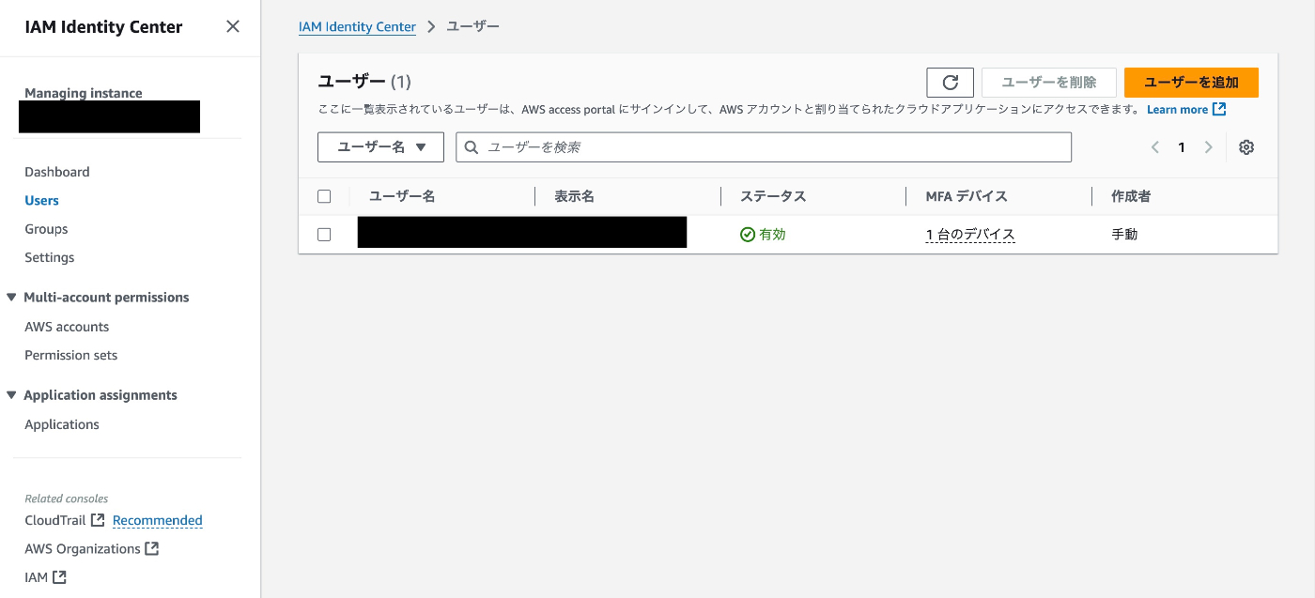Click the 1 台のデバイス MFA link
The height and width of the screenshot is (598, 1315).
pyautogui.click(x=970, y=235)
